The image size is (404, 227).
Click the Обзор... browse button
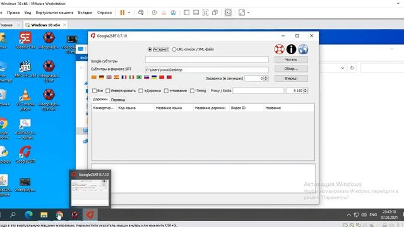pos(291,69)
